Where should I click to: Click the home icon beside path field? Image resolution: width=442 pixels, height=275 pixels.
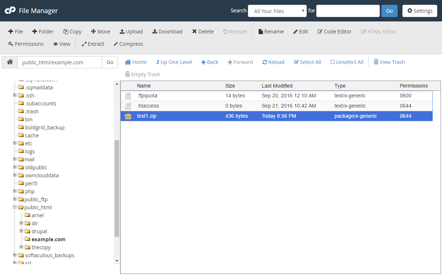tap(10, 62)
